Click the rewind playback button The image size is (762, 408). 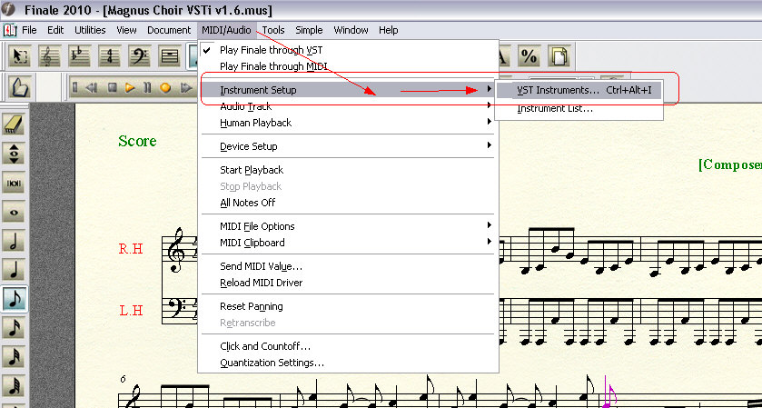coord(91,87)
